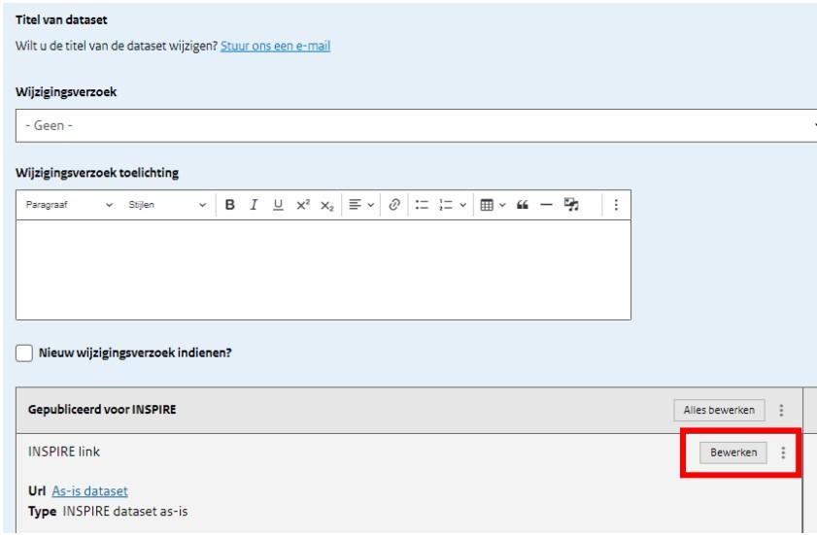The height and width of the screenshot is (535, 817).
Task: Open the Paragraaf heading dropdown
Action: 69,205
